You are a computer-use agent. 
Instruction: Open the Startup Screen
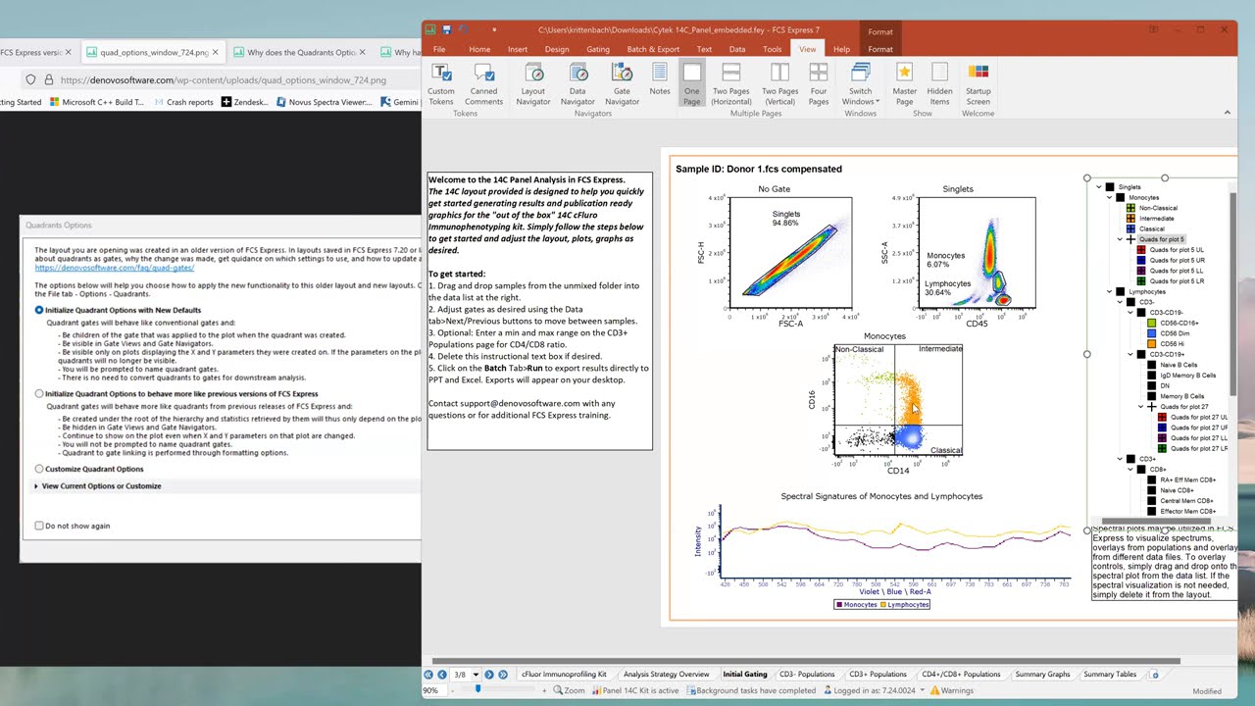pos(979,83)
